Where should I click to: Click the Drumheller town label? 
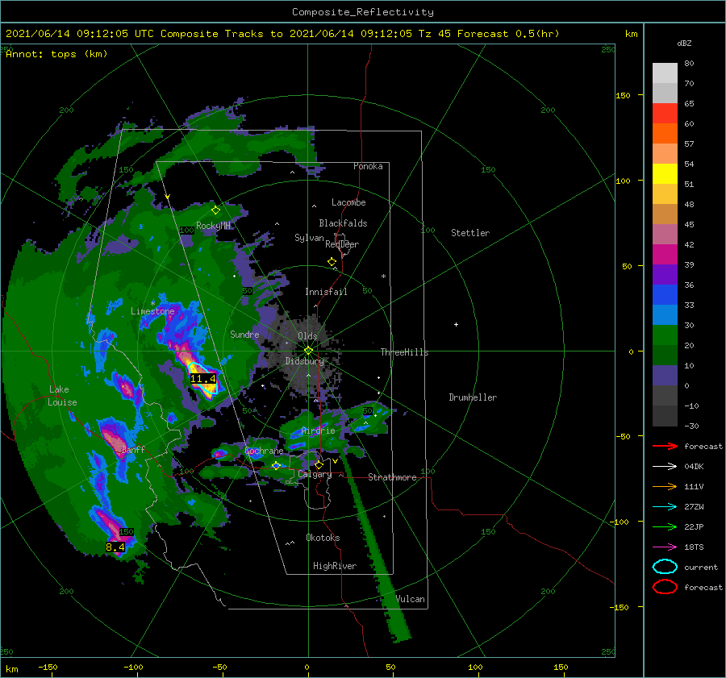tap(473, 397)
